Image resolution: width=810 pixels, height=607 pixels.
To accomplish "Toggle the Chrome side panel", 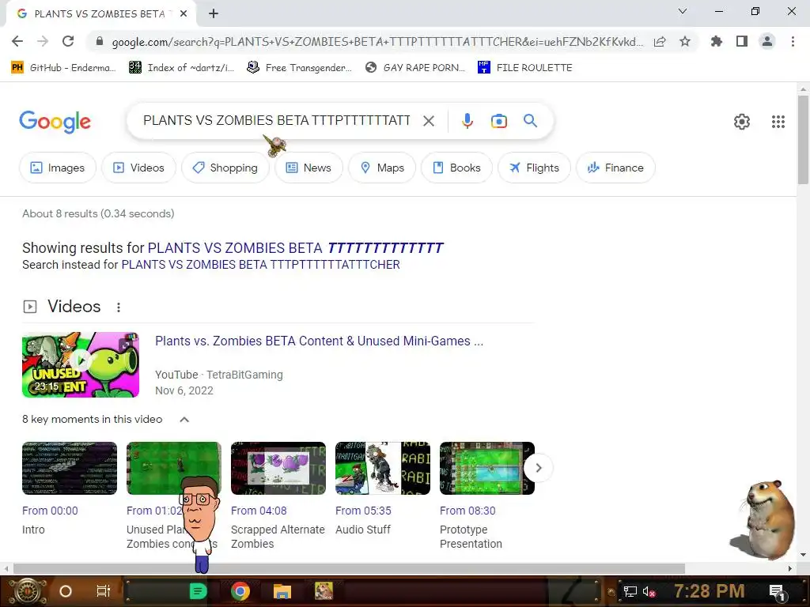I will [x=742, y=41].
